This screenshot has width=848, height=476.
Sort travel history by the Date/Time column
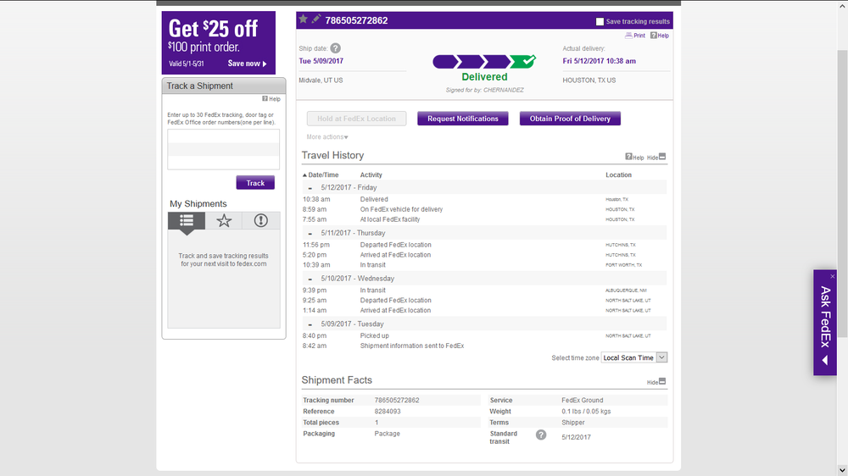click(x=321, y=175)
